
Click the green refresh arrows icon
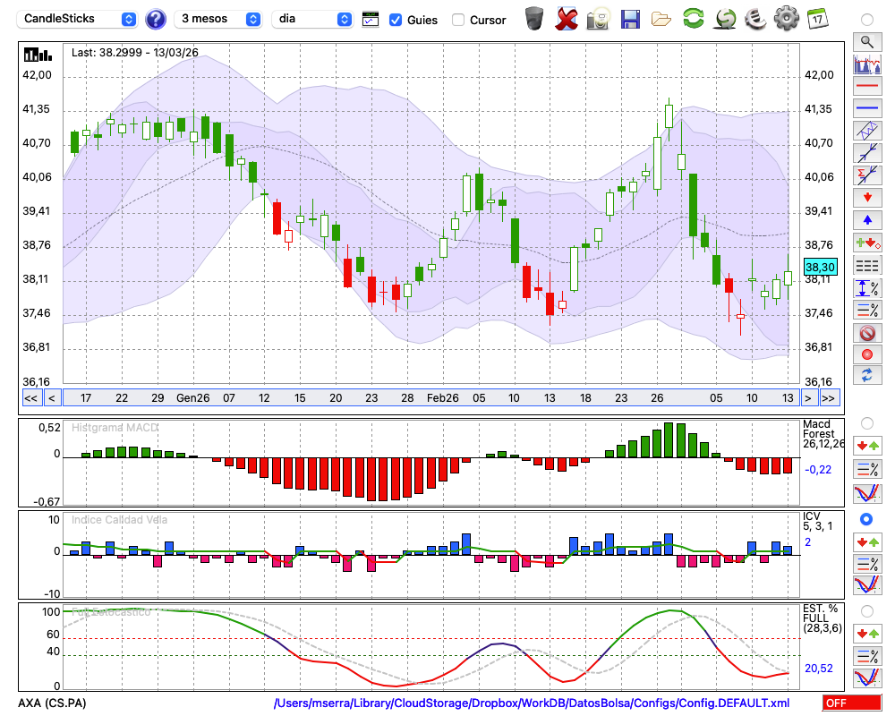(x=693, y=19)
